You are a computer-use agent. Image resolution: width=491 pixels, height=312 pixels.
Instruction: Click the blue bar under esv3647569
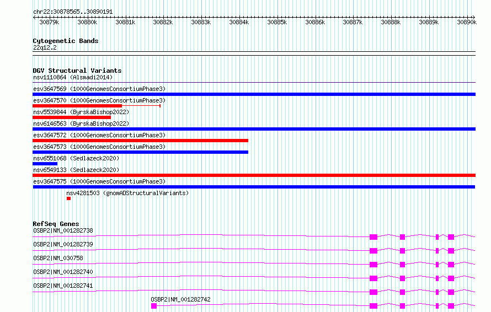click(x=254, y=94)
